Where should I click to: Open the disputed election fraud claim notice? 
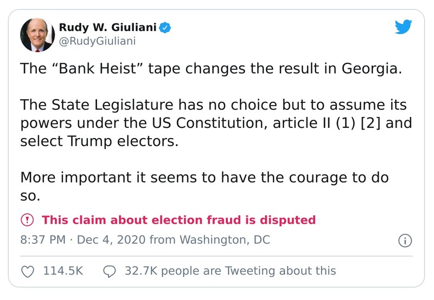pyautogui.click(x=178, y=220)
